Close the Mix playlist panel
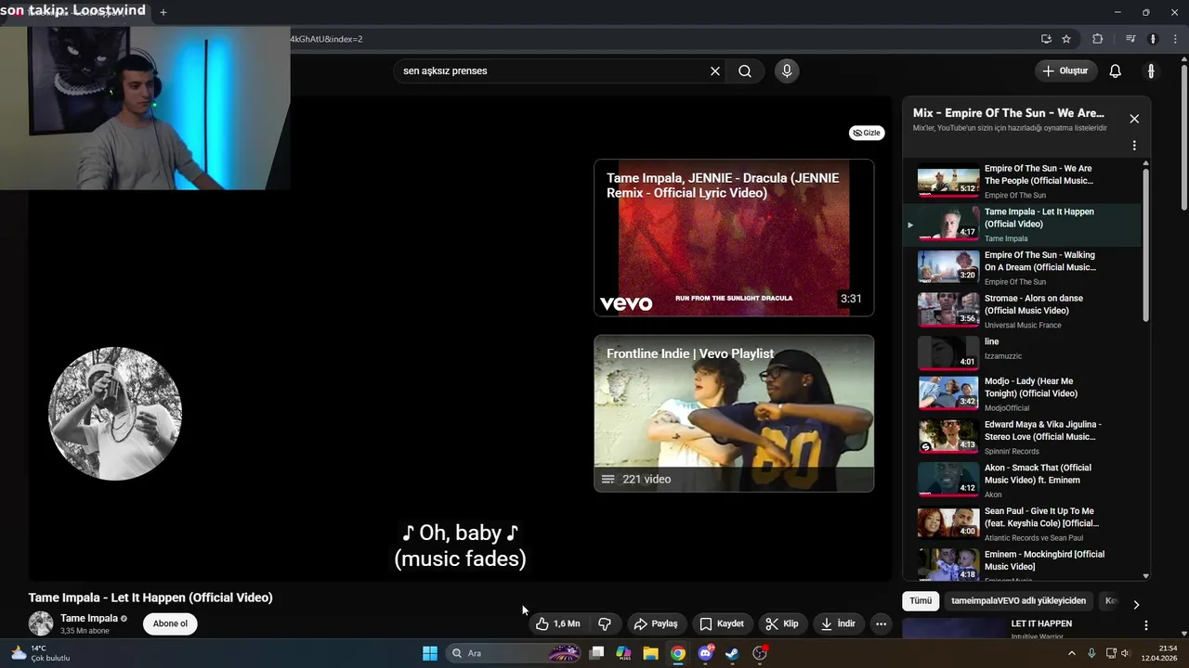Viewport: 1189px width, 668px height. 1134,119
